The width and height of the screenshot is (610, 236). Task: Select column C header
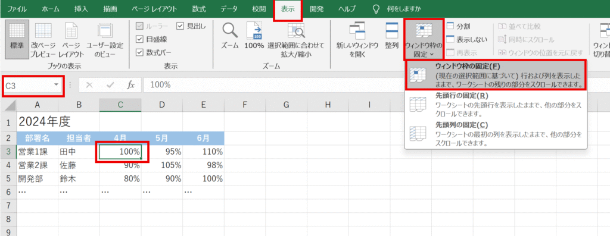tap(120, 105)
